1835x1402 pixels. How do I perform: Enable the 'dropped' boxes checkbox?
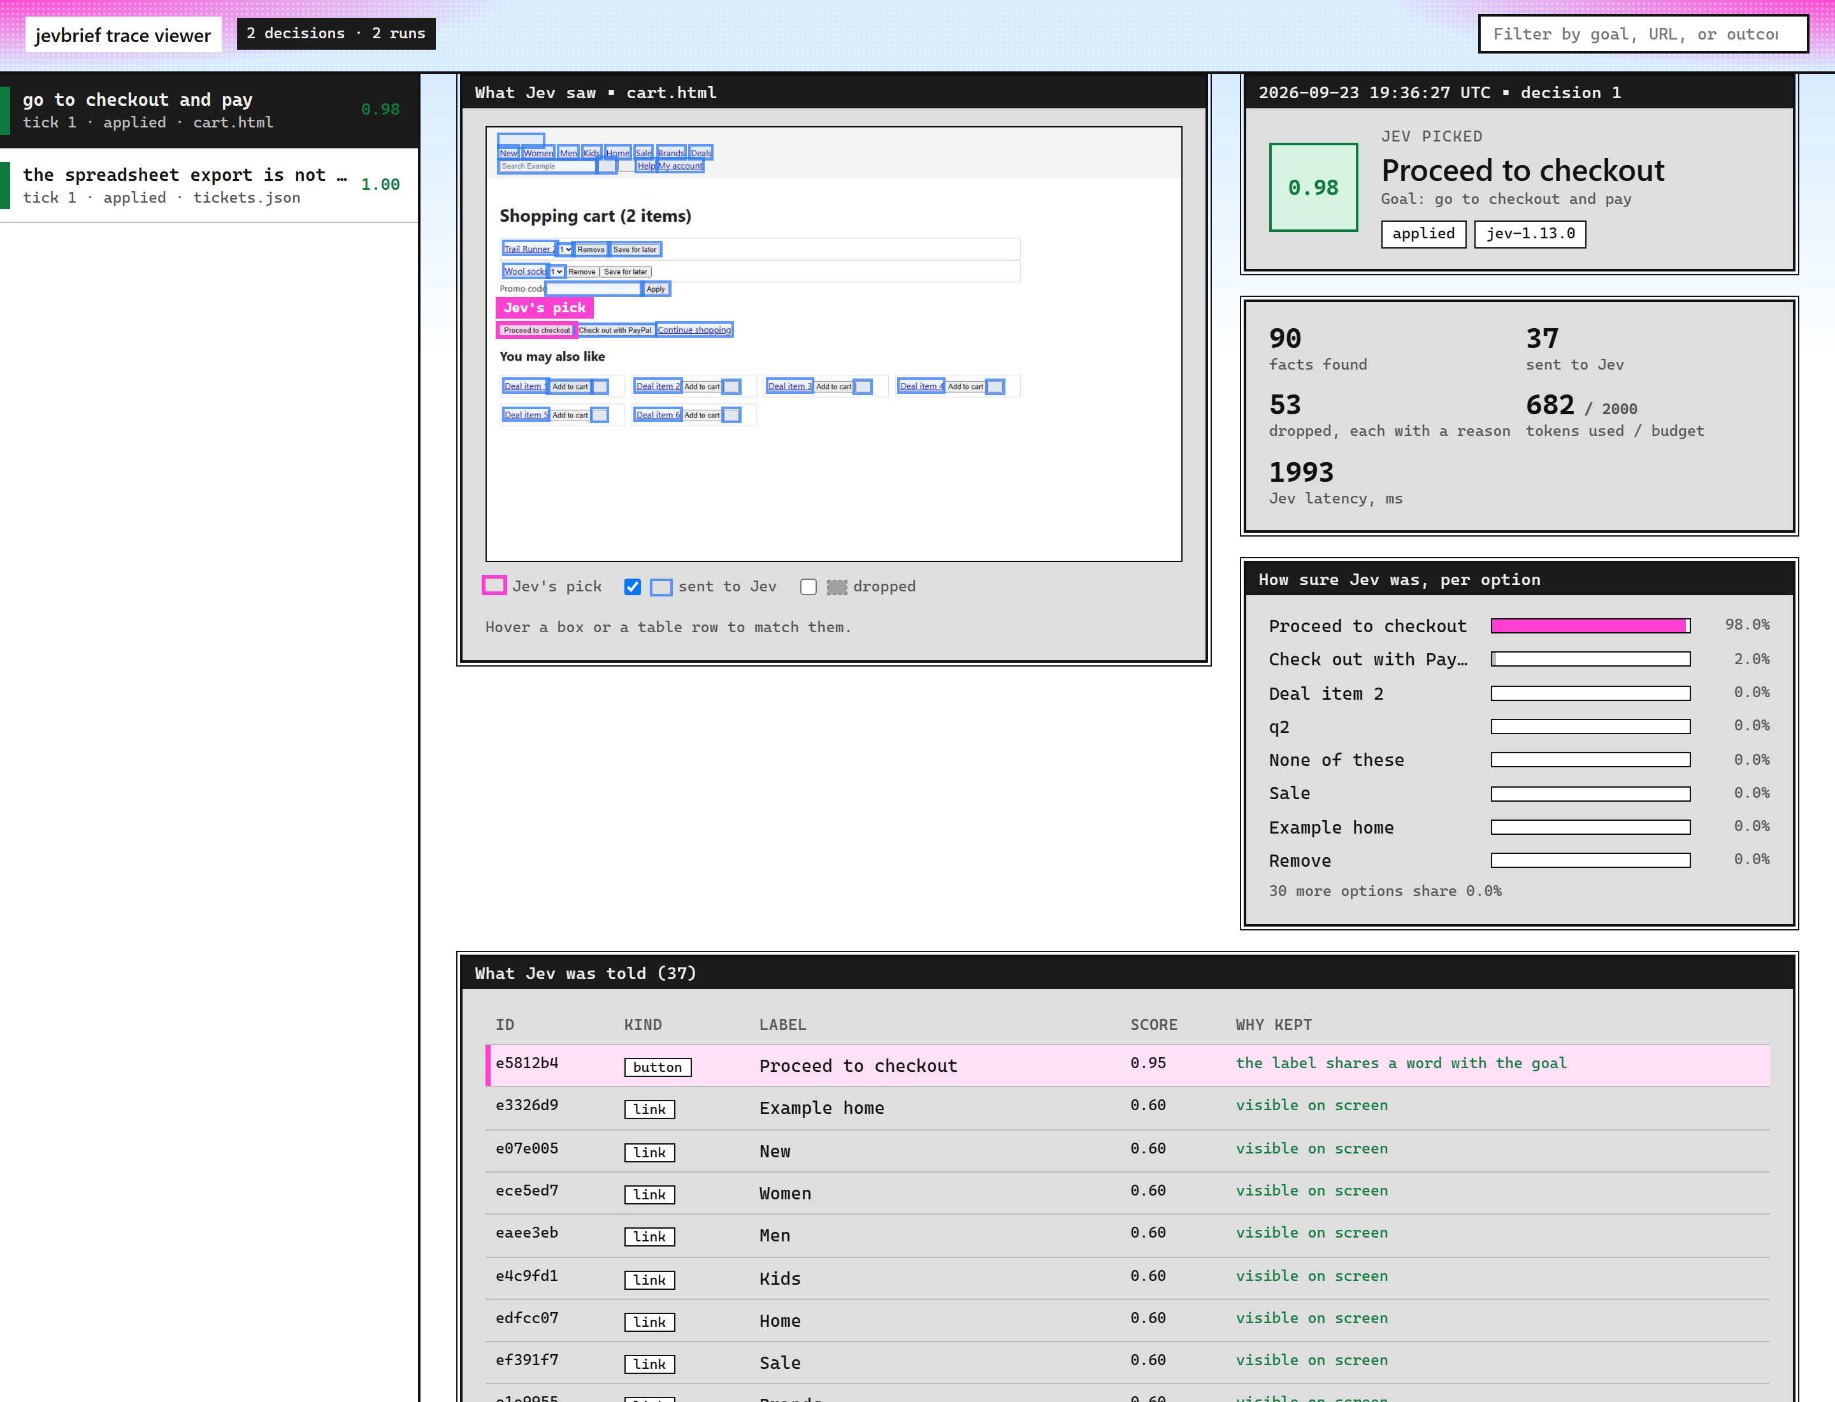coord(808,587)
